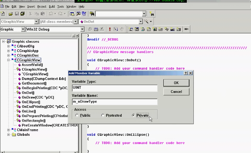Click the Stop Build icon
The image size is (251, 153).
coord(102,29)
